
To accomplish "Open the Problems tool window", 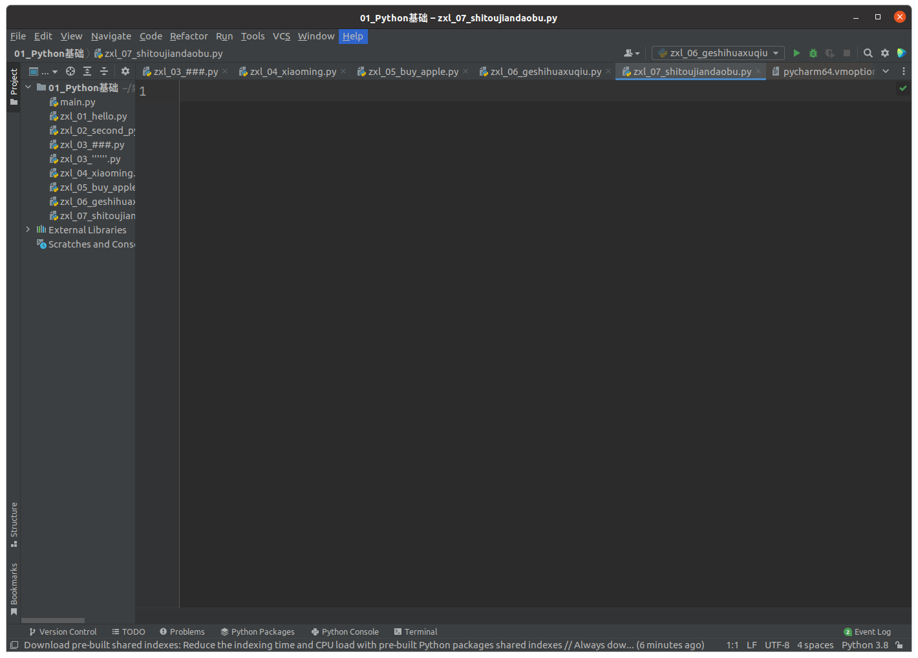I will pos(182,631).
